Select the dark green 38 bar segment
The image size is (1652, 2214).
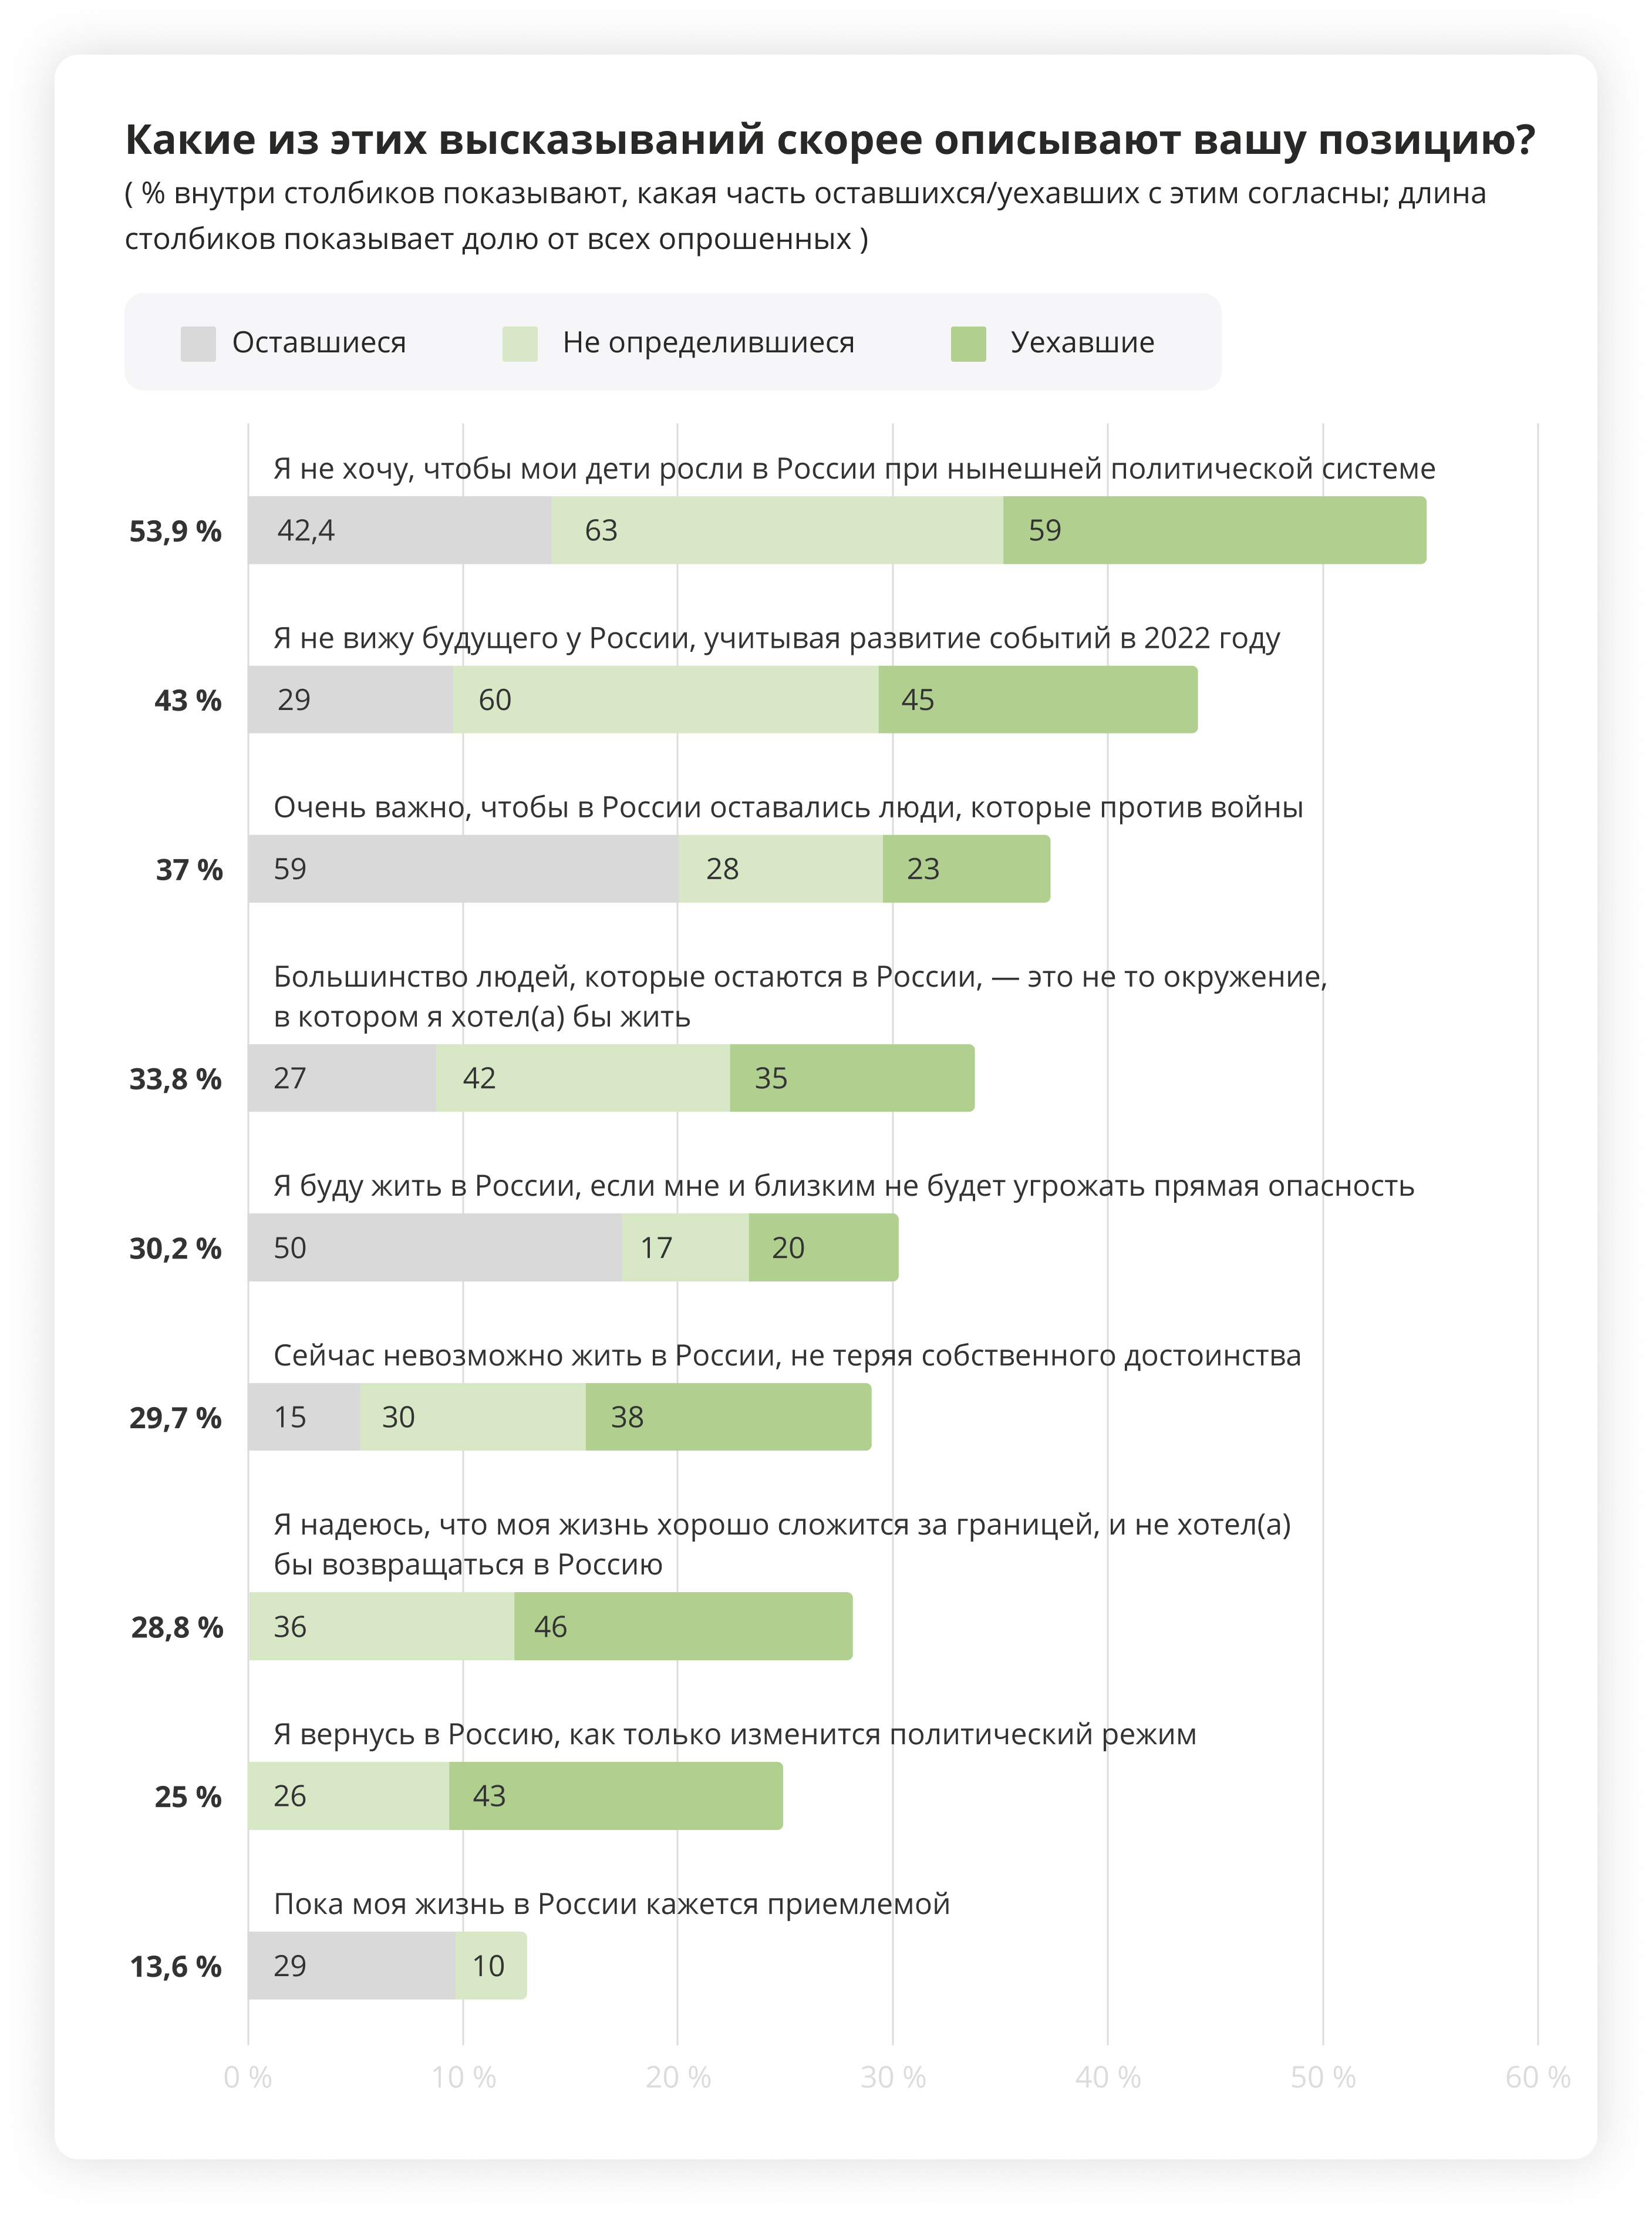pyautogui.click(x=728, y=1416)
